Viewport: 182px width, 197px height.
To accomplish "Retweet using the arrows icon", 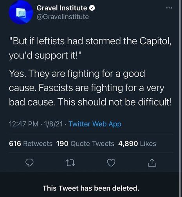I will pos(70,163).
